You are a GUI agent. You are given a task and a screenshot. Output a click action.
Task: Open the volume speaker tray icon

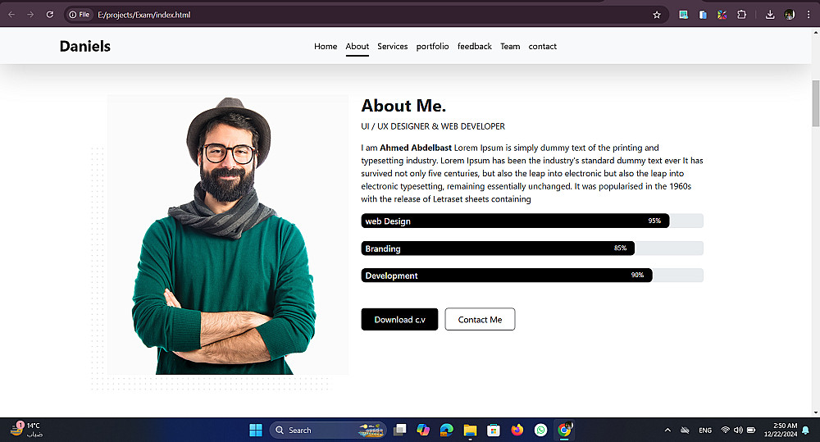(738, 430)
